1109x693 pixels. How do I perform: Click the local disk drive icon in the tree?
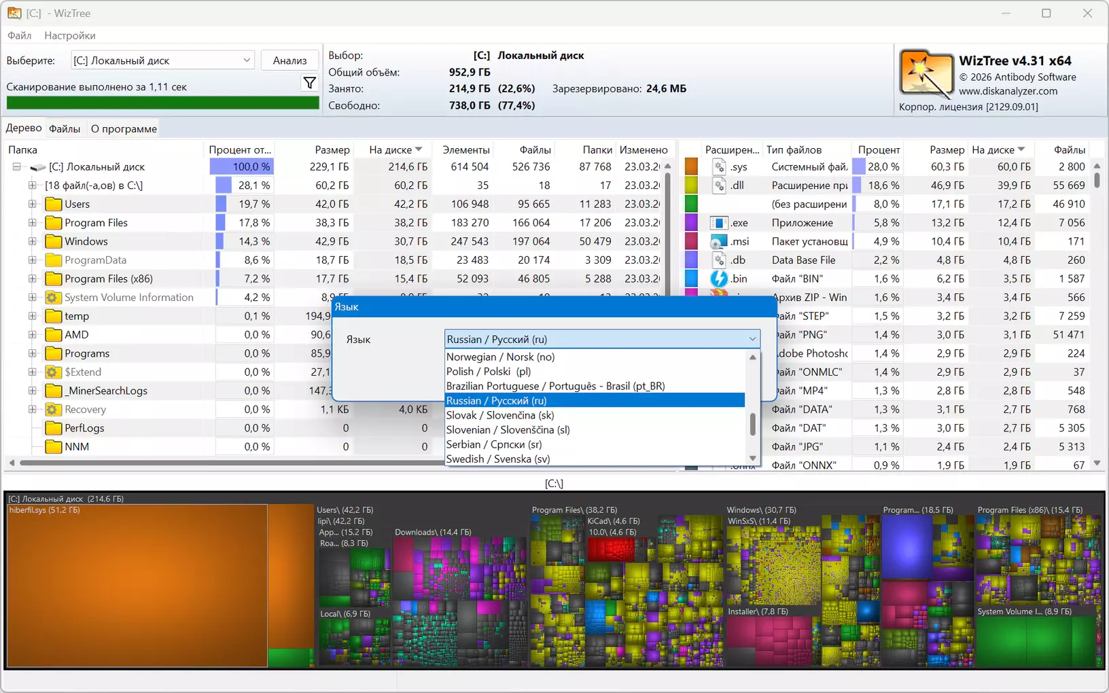38,167
